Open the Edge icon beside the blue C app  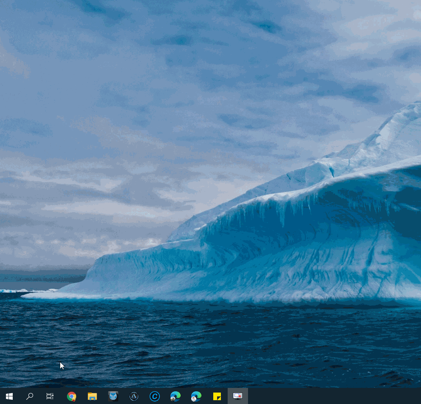(x=176, y=396)
